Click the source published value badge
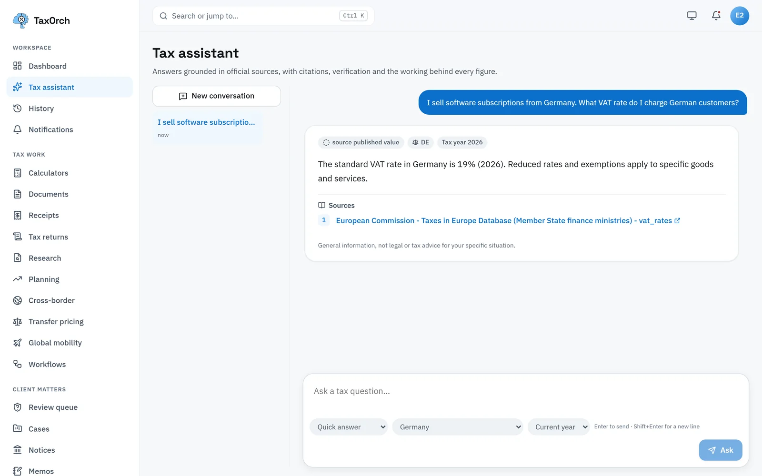 point(361,142)
